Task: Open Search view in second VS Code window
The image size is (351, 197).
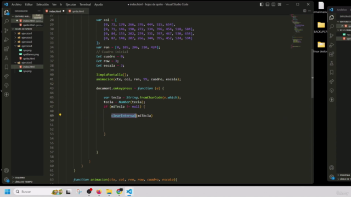Action: [331, 27]
